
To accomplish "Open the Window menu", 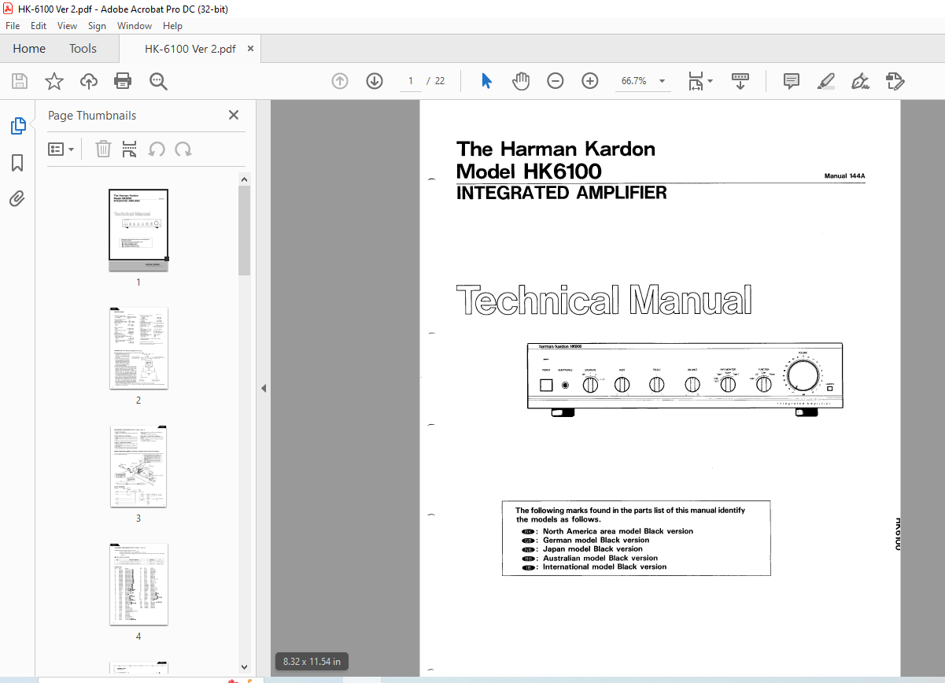I will [135, 26].
